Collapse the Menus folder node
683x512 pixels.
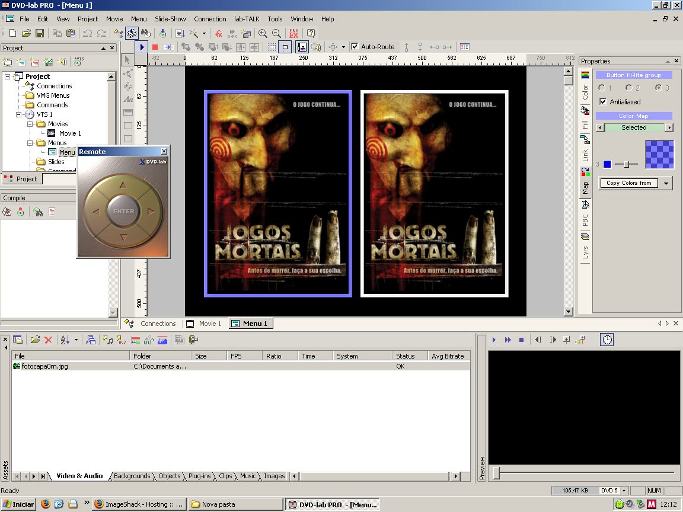[30, 143]
